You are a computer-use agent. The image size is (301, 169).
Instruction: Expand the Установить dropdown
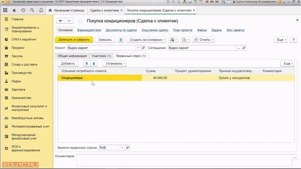114,63
